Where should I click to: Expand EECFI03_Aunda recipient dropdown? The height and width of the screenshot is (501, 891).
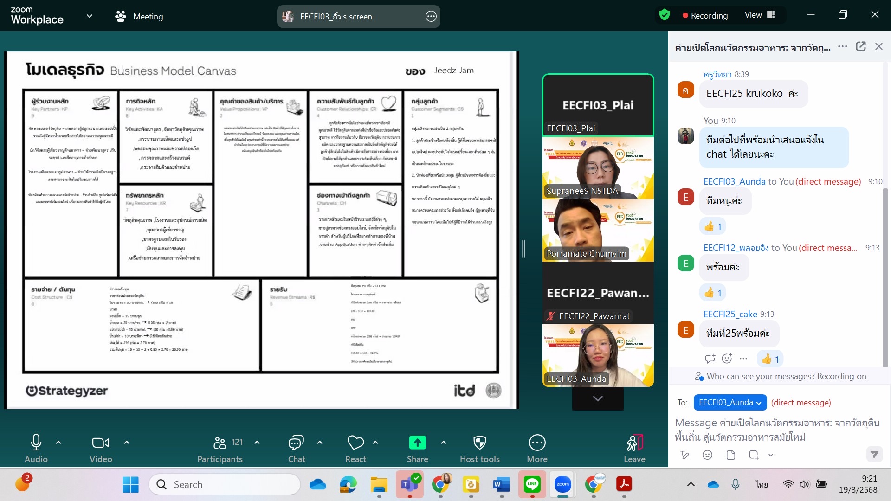point(730,403)
